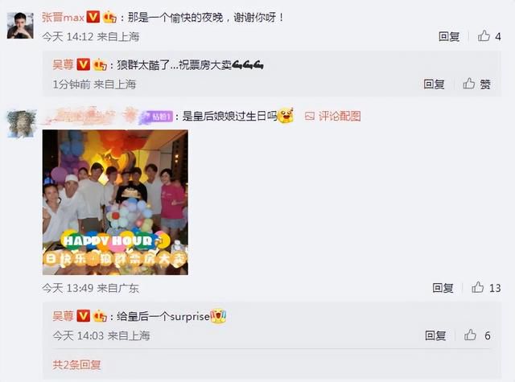Open the 评论配图 link text
The height and width of the screenshot is (382, 515).
(x=340, y=116)
